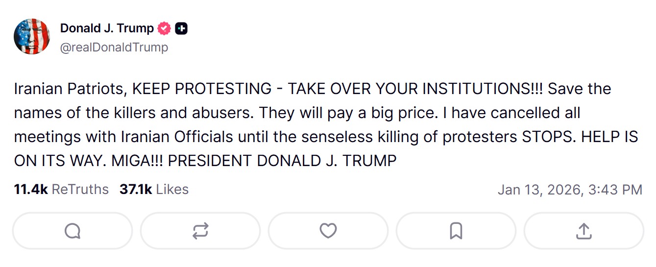
Task: View the 37.1k Likes list
Action: click(154, 190)
